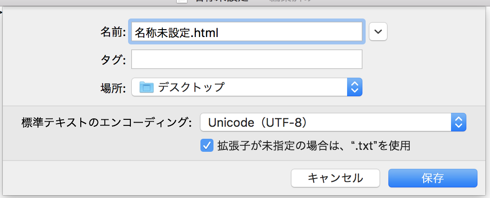Click the 名称未設定.html text in the name field
The image size is (490, 198).
tap(176, 32)
